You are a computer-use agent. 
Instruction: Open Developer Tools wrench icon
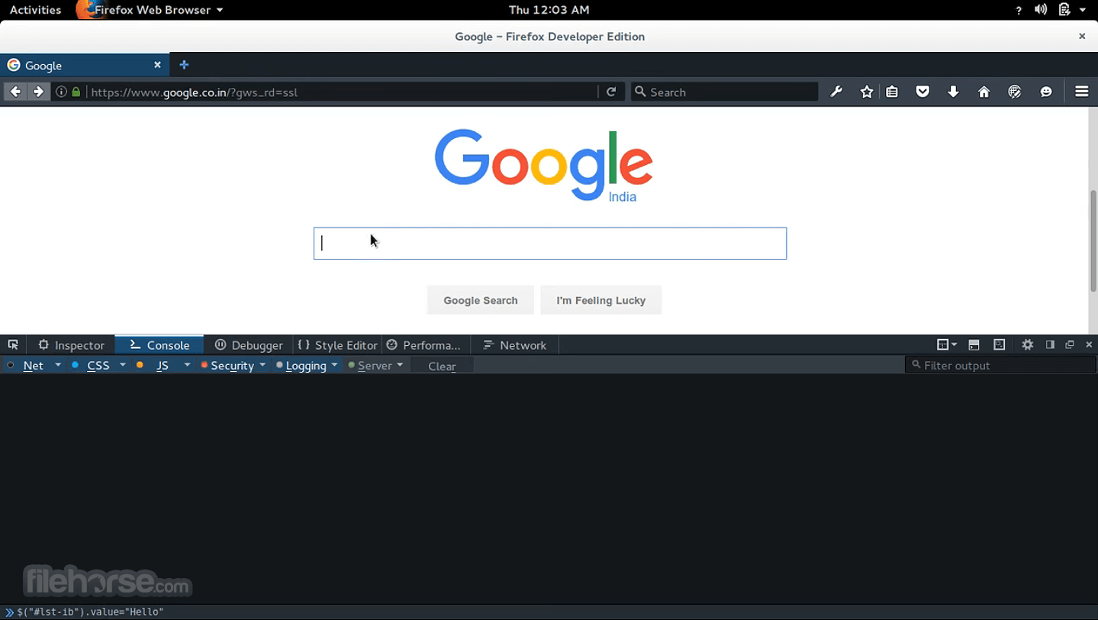point(836,92)
